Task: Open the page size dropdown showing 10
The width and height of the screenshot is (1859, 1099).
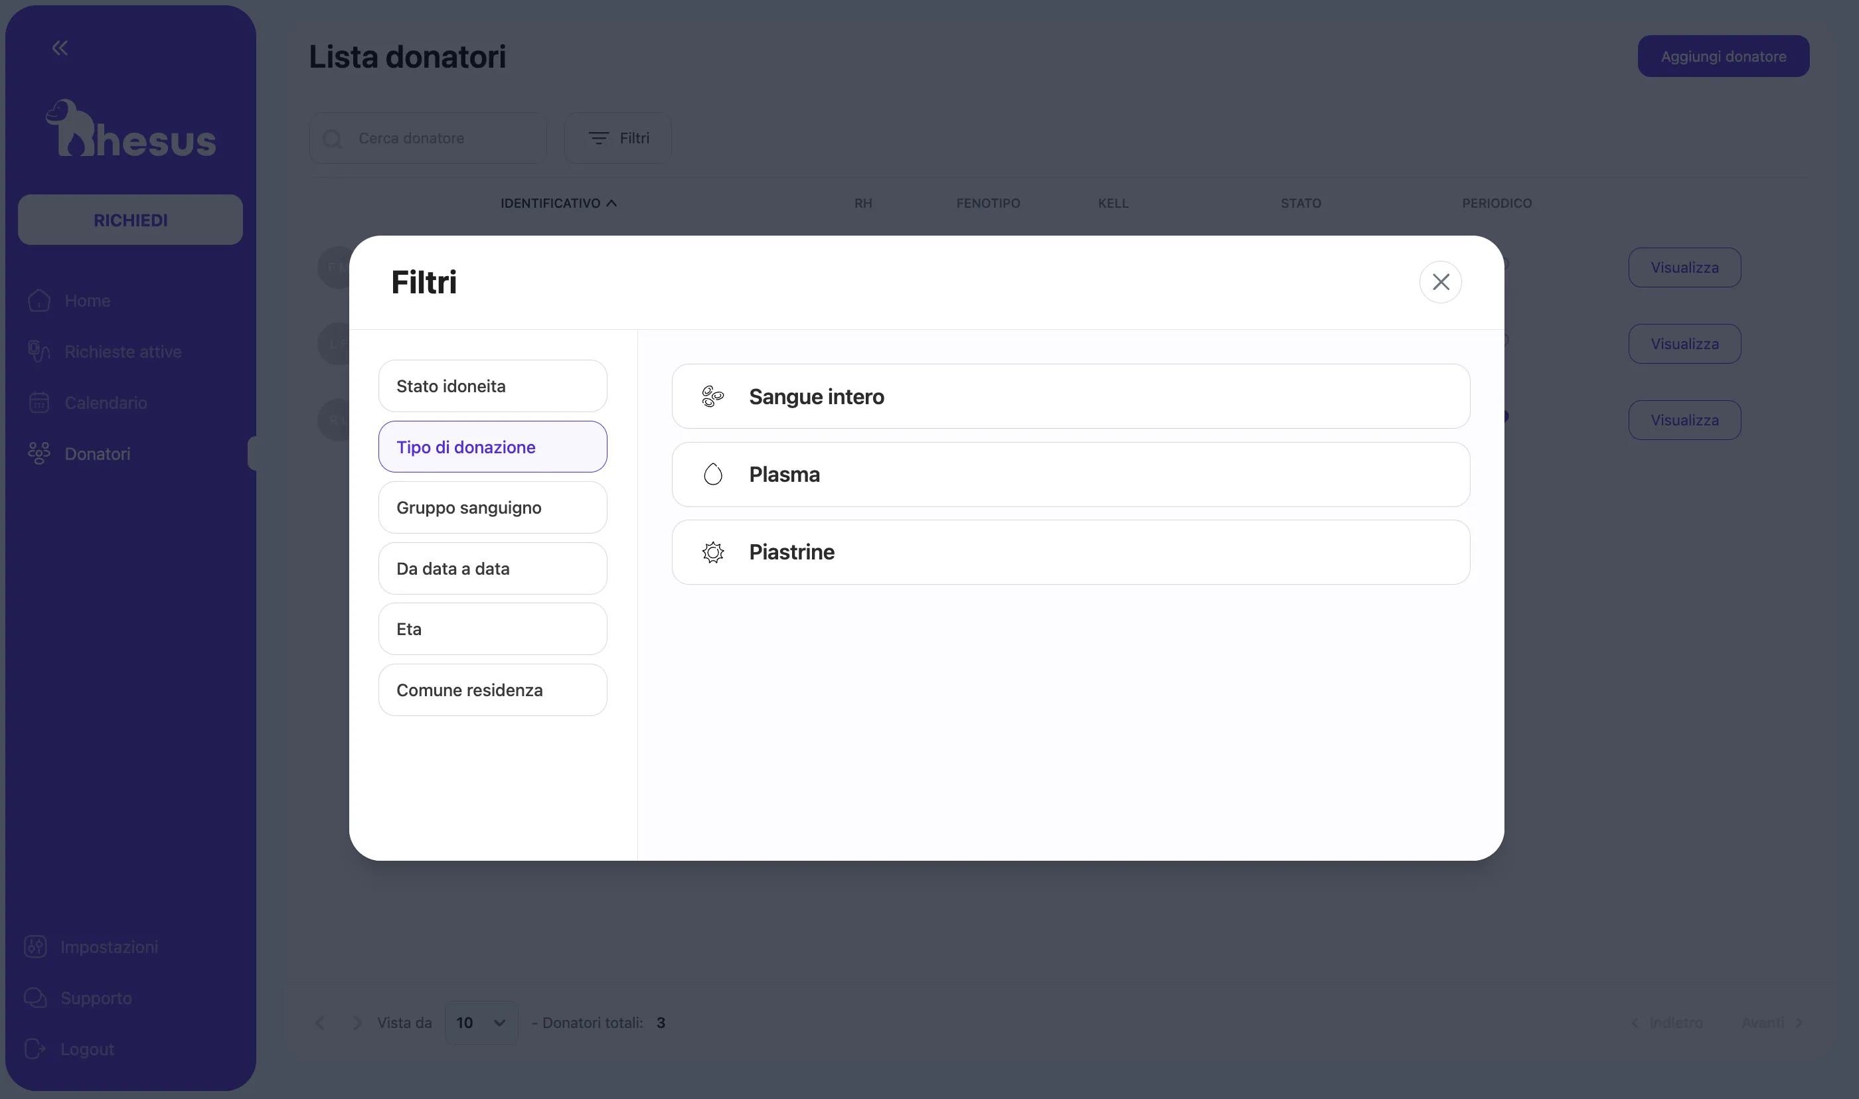Action: pyautogui.click(x=480, y=1022)
